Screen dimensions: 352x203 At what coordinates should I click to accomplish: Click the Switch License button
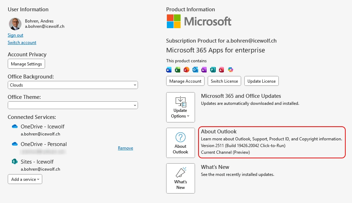(x=224, y=81)
